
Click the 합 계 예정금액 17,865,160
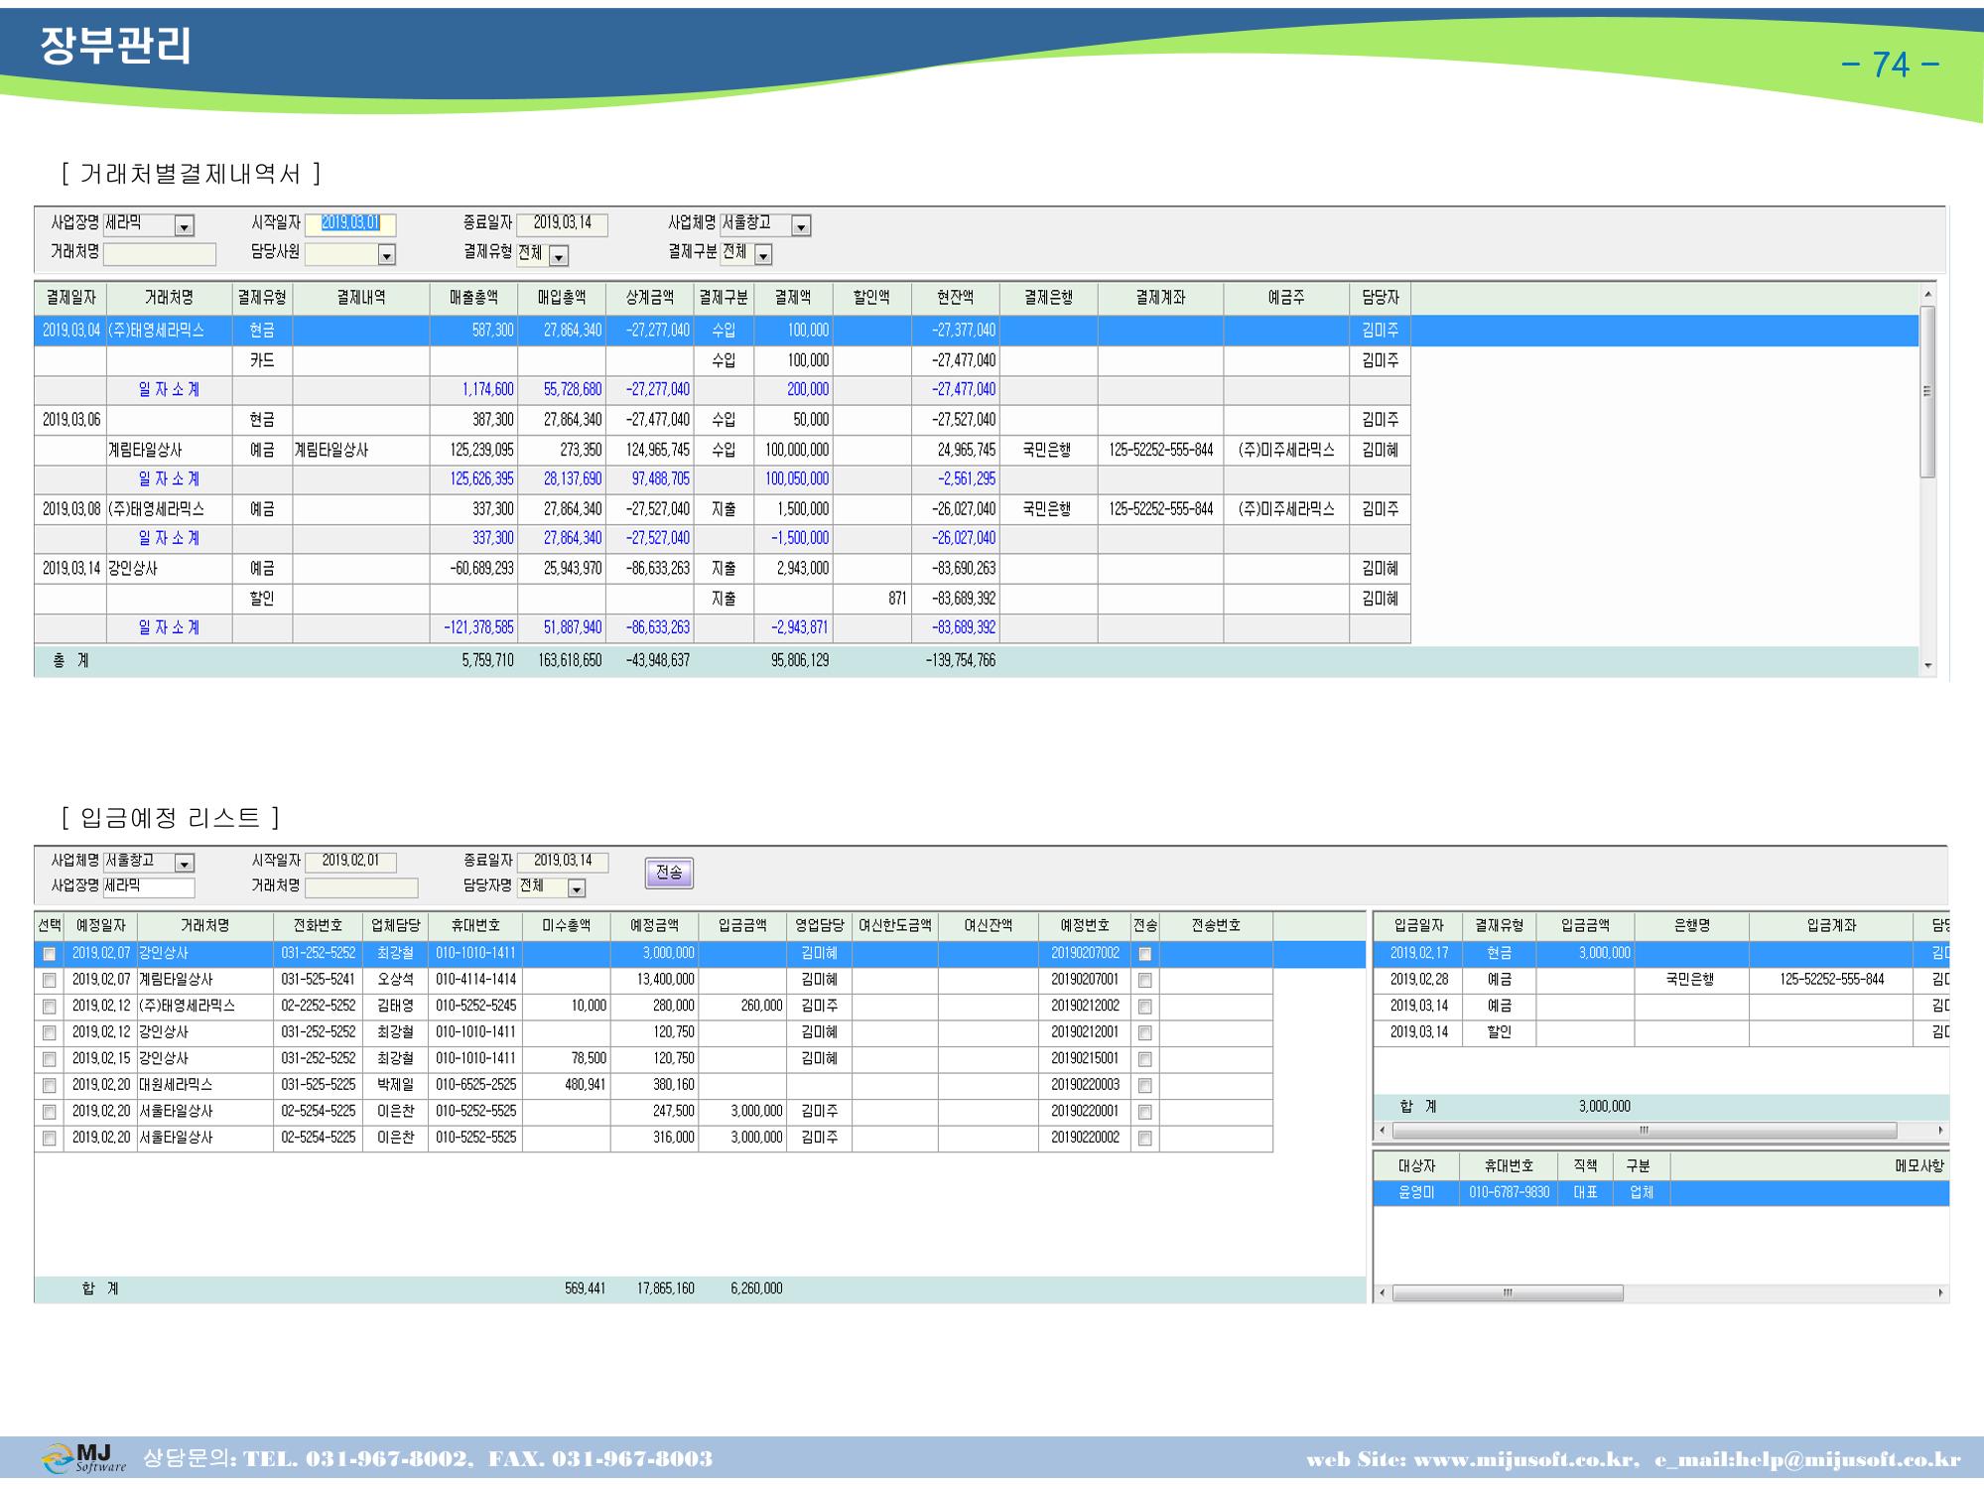click(666, 1288)
